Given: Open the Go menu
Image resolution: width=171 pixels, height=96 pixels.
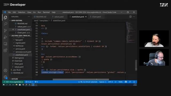Looking at the screenshot, I should 34,12.
